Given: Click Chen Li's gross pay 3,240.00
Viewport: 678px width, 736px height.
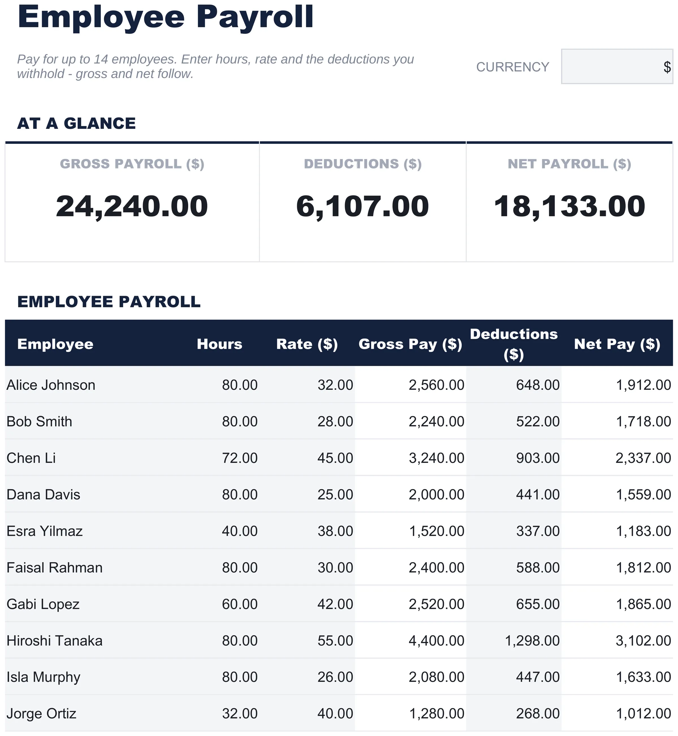Looking at the screenshot, I should (436, 458).
